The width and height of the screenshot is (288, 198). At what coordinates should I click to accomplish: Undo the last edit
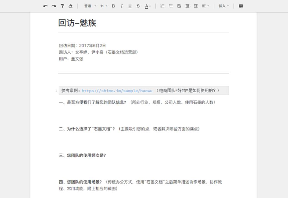coord(46,6)
